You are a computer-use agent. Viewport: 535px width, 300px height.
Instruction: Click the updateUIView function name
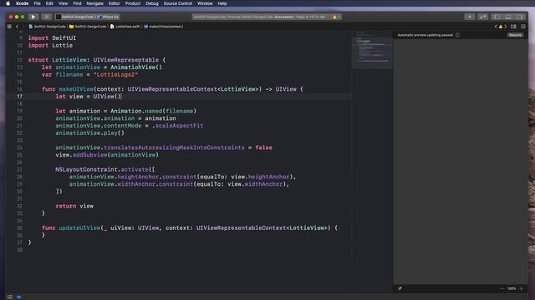(79, 227)
